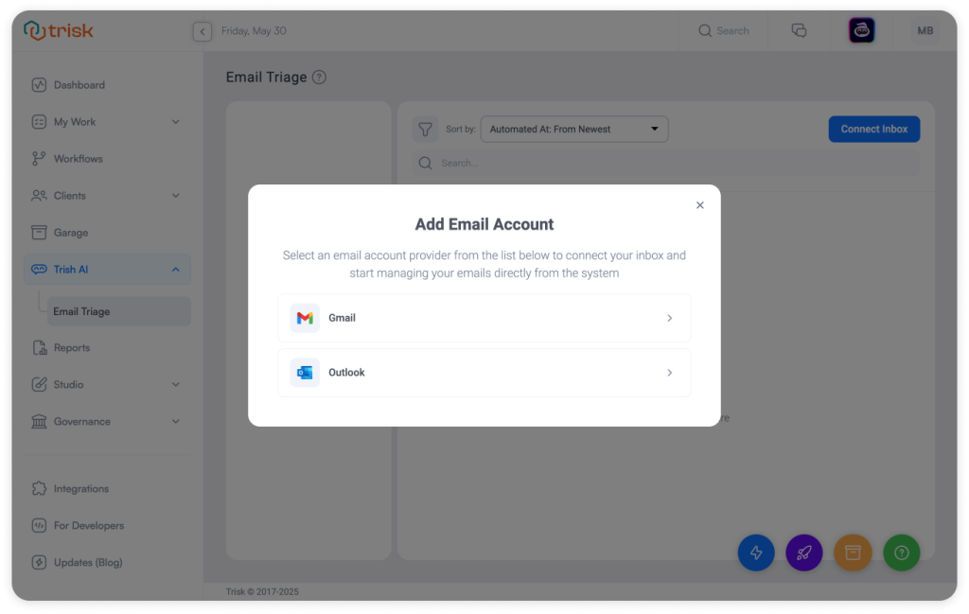Click the Gmail row right chevron

[x=669, y=318]
